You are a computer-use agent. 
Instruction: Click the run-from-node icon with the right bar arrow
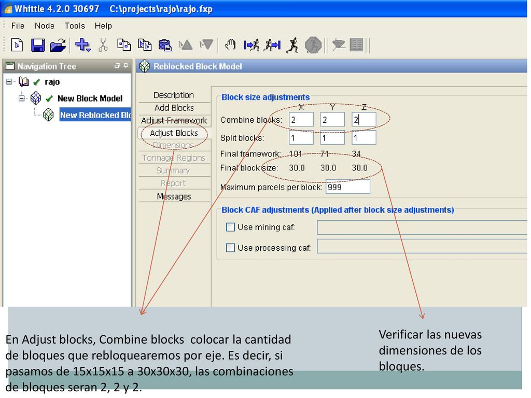(273, 45)
